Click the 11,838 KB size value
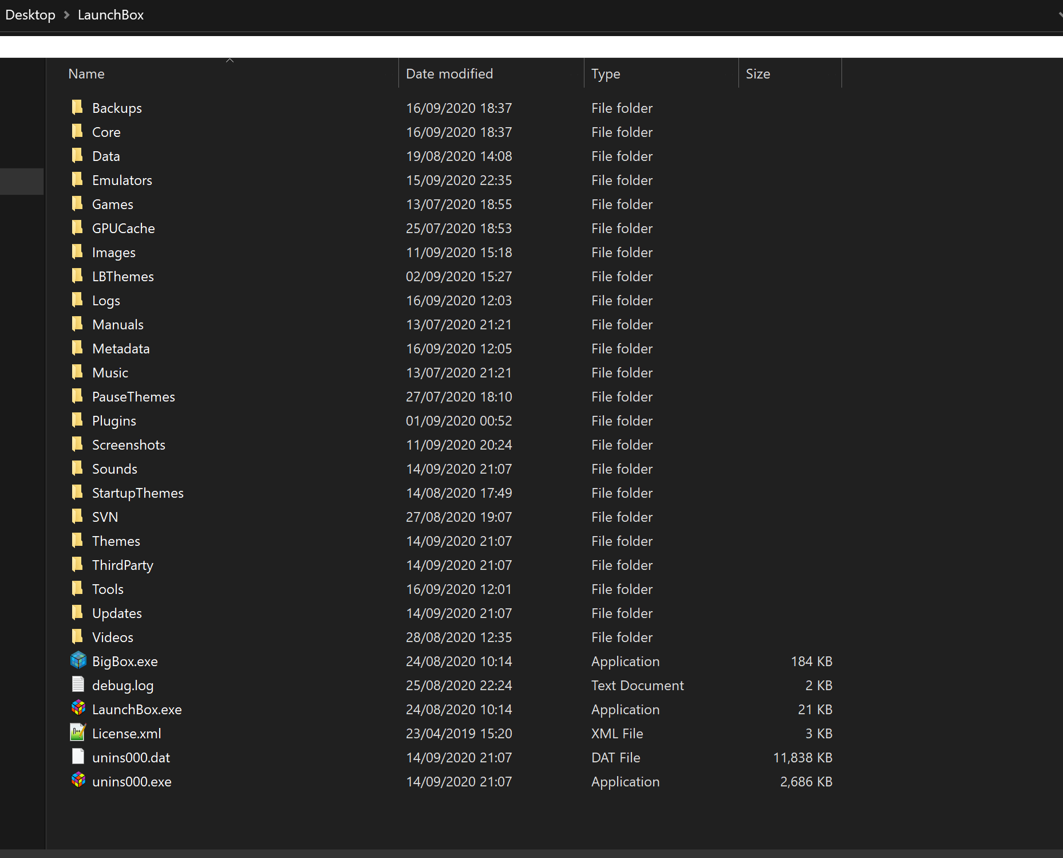Image resolution: width=1063 pixels, height=858 pixels. pos(803,758)
